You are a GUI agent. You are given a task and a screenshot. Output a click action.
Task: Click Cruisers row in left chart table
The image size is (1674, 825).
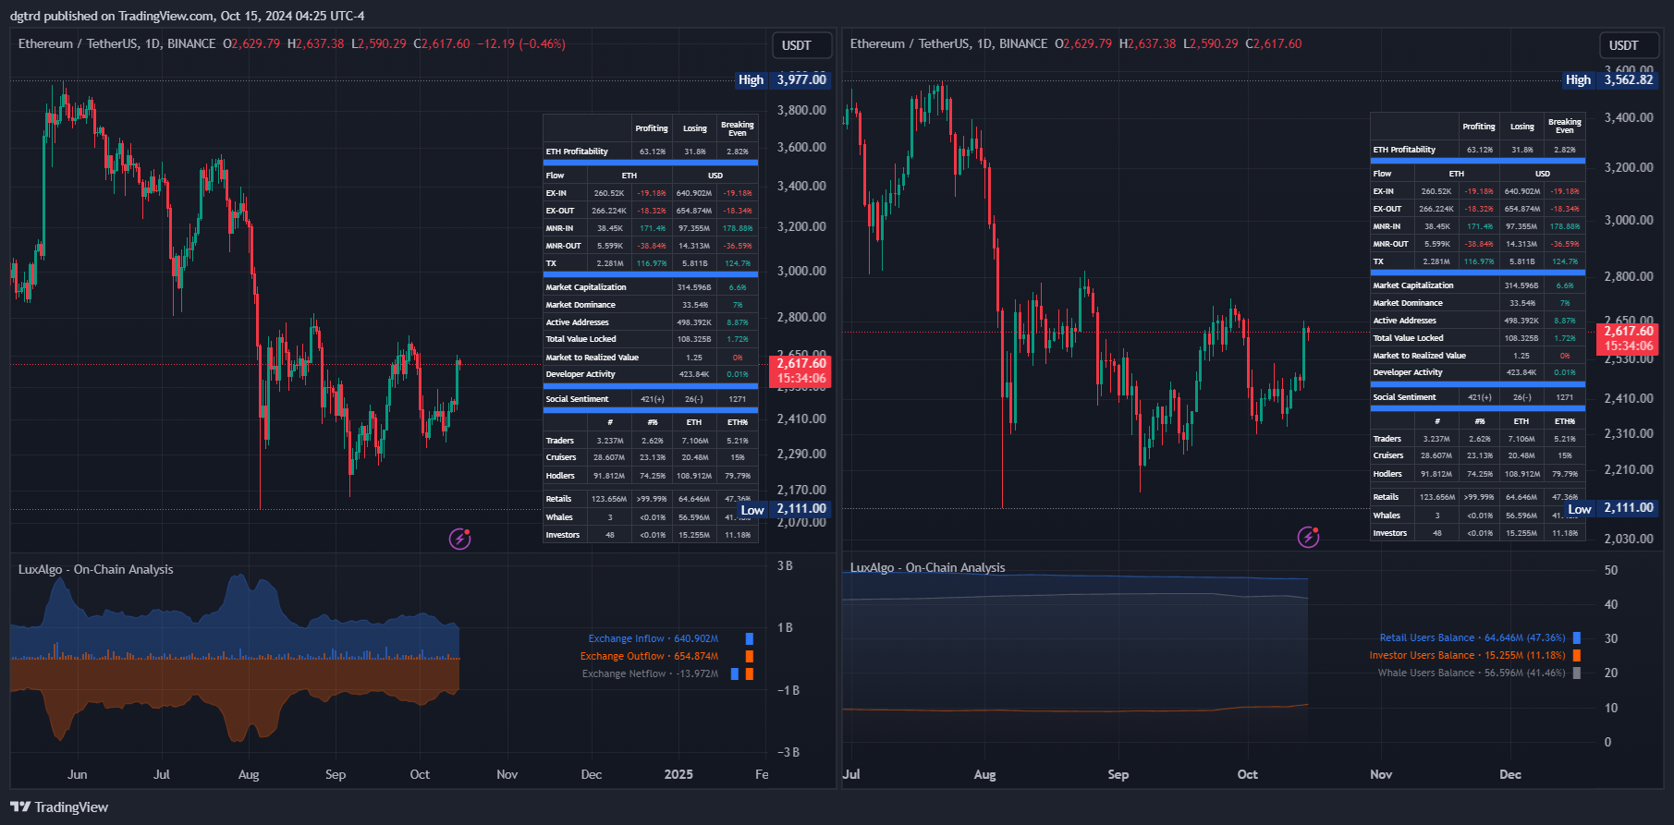point(651,457)
